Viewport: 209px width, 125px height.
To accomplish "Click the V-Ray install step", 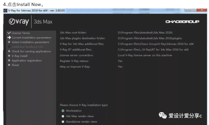I will tap(19, 56).
